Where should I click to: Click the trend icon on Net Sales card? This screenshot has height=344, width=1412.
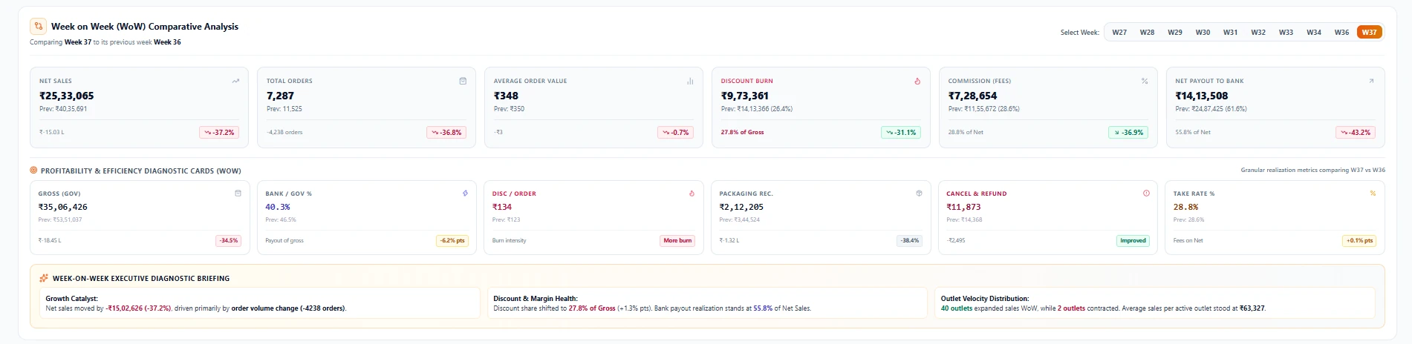(x=235, y=81)
